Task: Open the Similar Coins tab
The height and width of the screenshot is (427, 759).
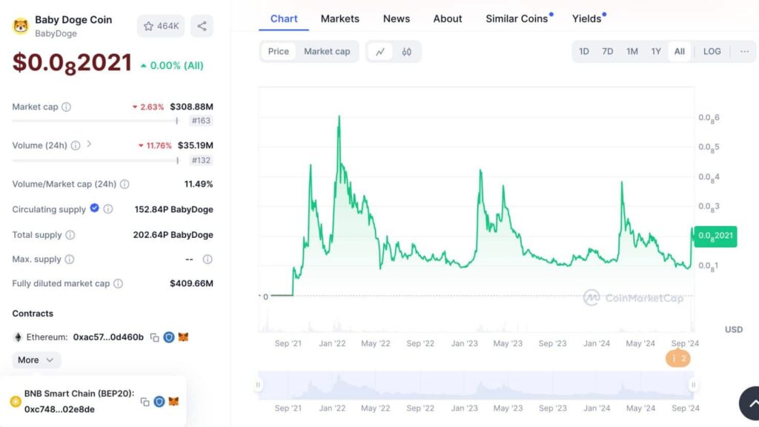Action: pos(517,19)
